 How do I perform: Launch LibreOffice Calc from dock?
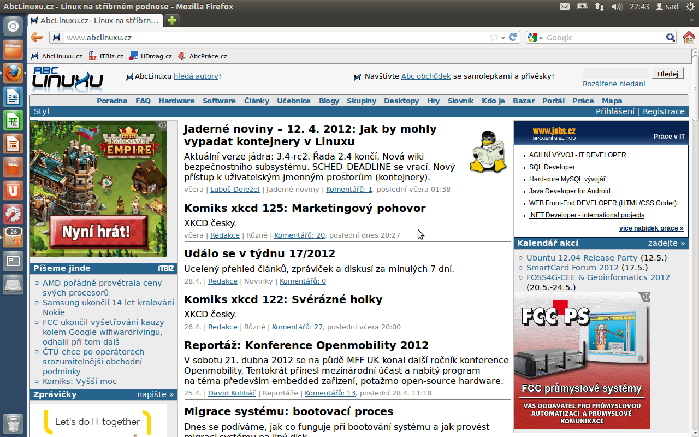click(13, 121)
